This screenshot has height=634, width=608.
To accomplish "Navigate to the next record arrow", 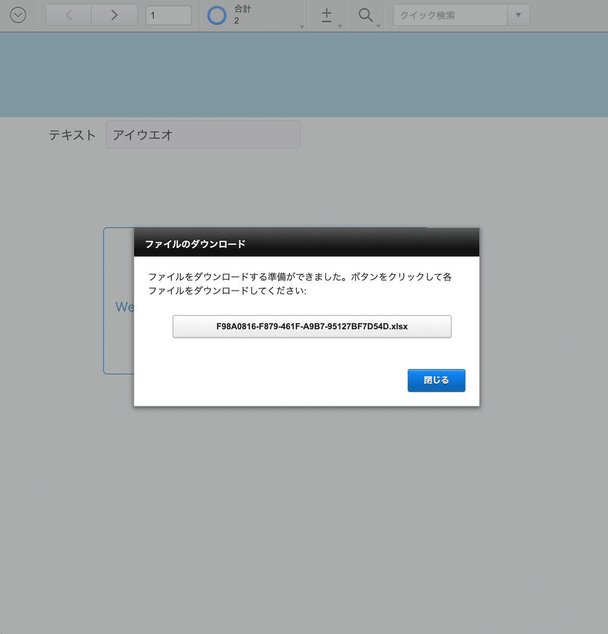I will [x=114, y=15].
